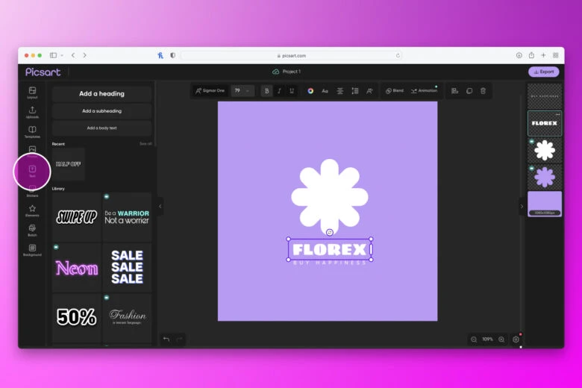Collapse the left text panel with chevron
Screen dimensions: 582x388
coord(160,207)
